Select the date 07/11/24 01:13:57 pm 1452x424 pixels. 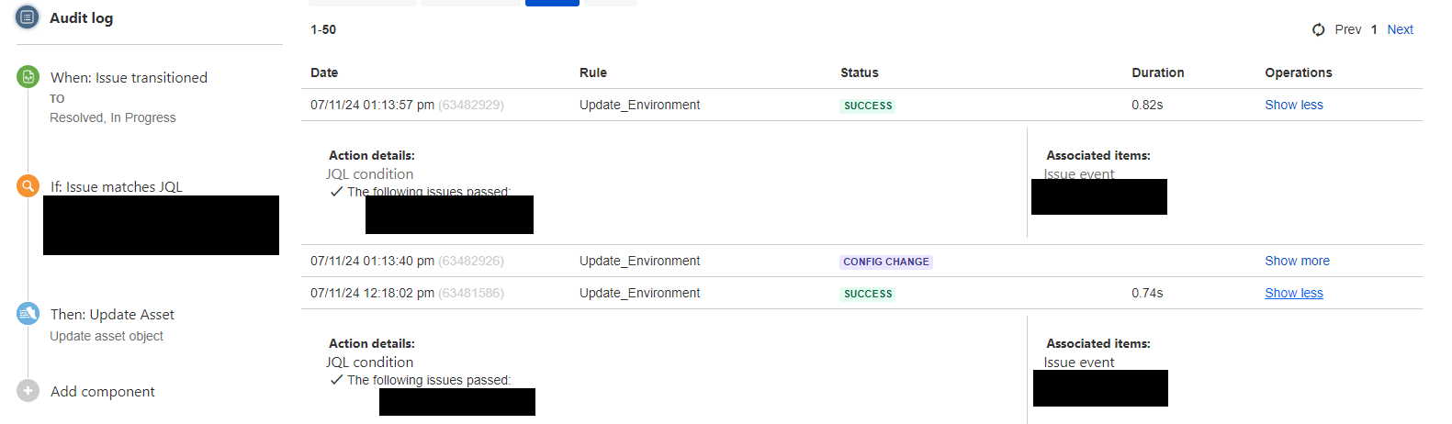coord(372,105)
